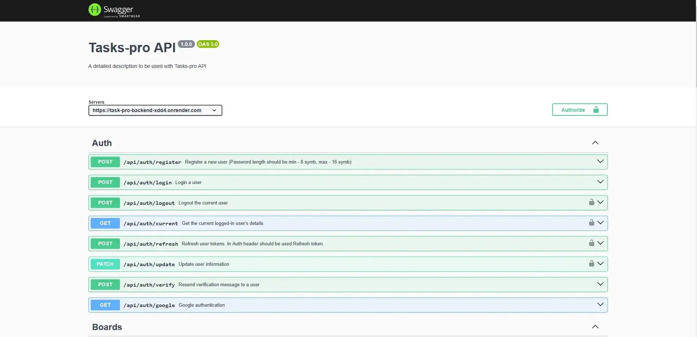The width and height of the screenshot is (697, 337).
Task: Click the lock icon beside /api/auth/current
Action: [x=591, y=223]
